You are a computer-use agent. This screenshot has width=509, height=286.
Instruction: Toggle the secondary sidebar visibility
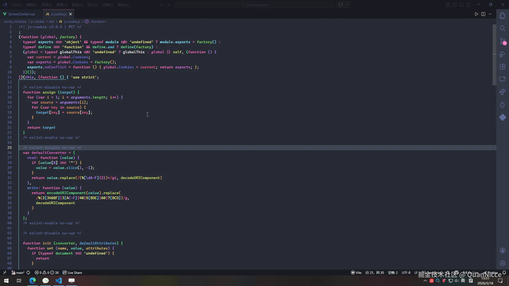[x=469, y=5]
